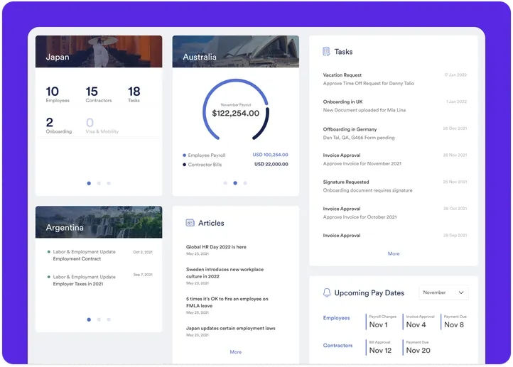Image resolution: width=513 pixels, height=367 pixels.
Task: Click Payment Due Nov 8 date
Action: click(455, 322)
